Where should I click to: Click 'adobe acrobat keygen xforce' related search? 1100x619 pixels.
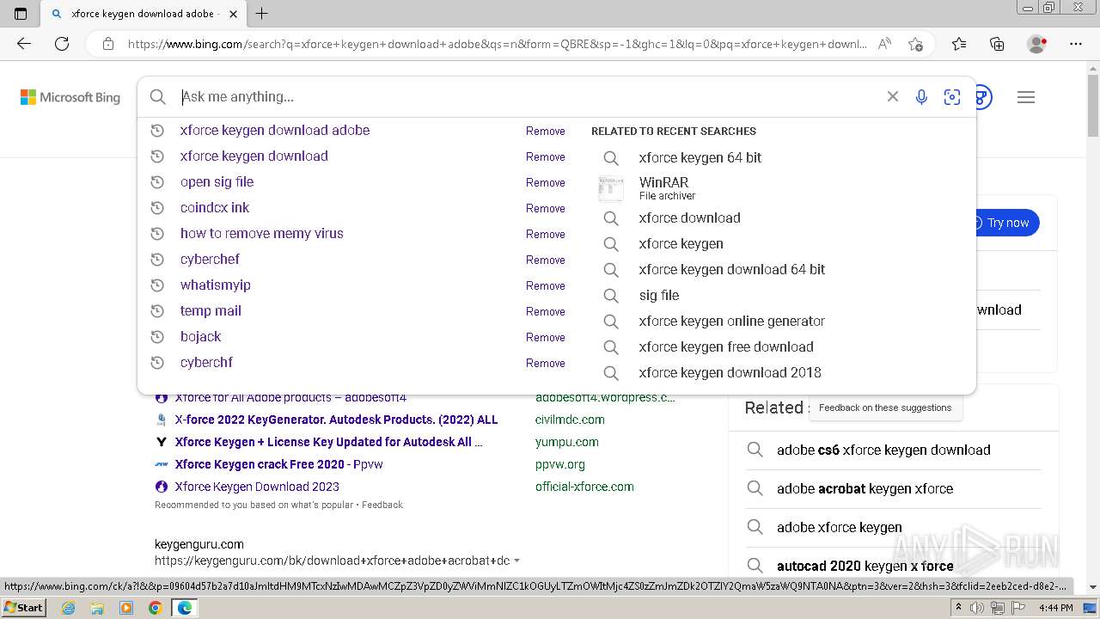(x=865, y=488)
